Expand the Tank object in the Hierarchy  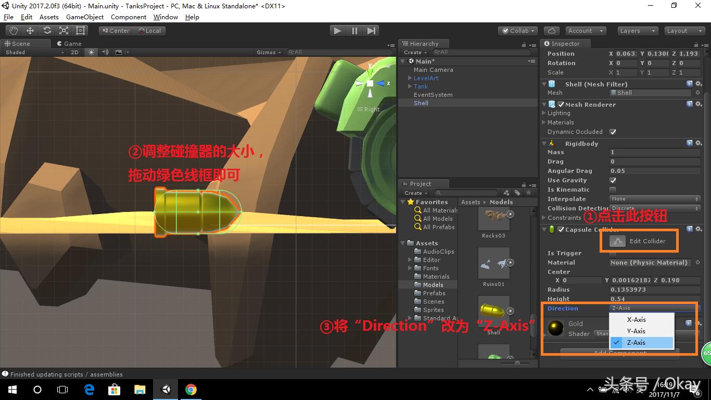409,86
